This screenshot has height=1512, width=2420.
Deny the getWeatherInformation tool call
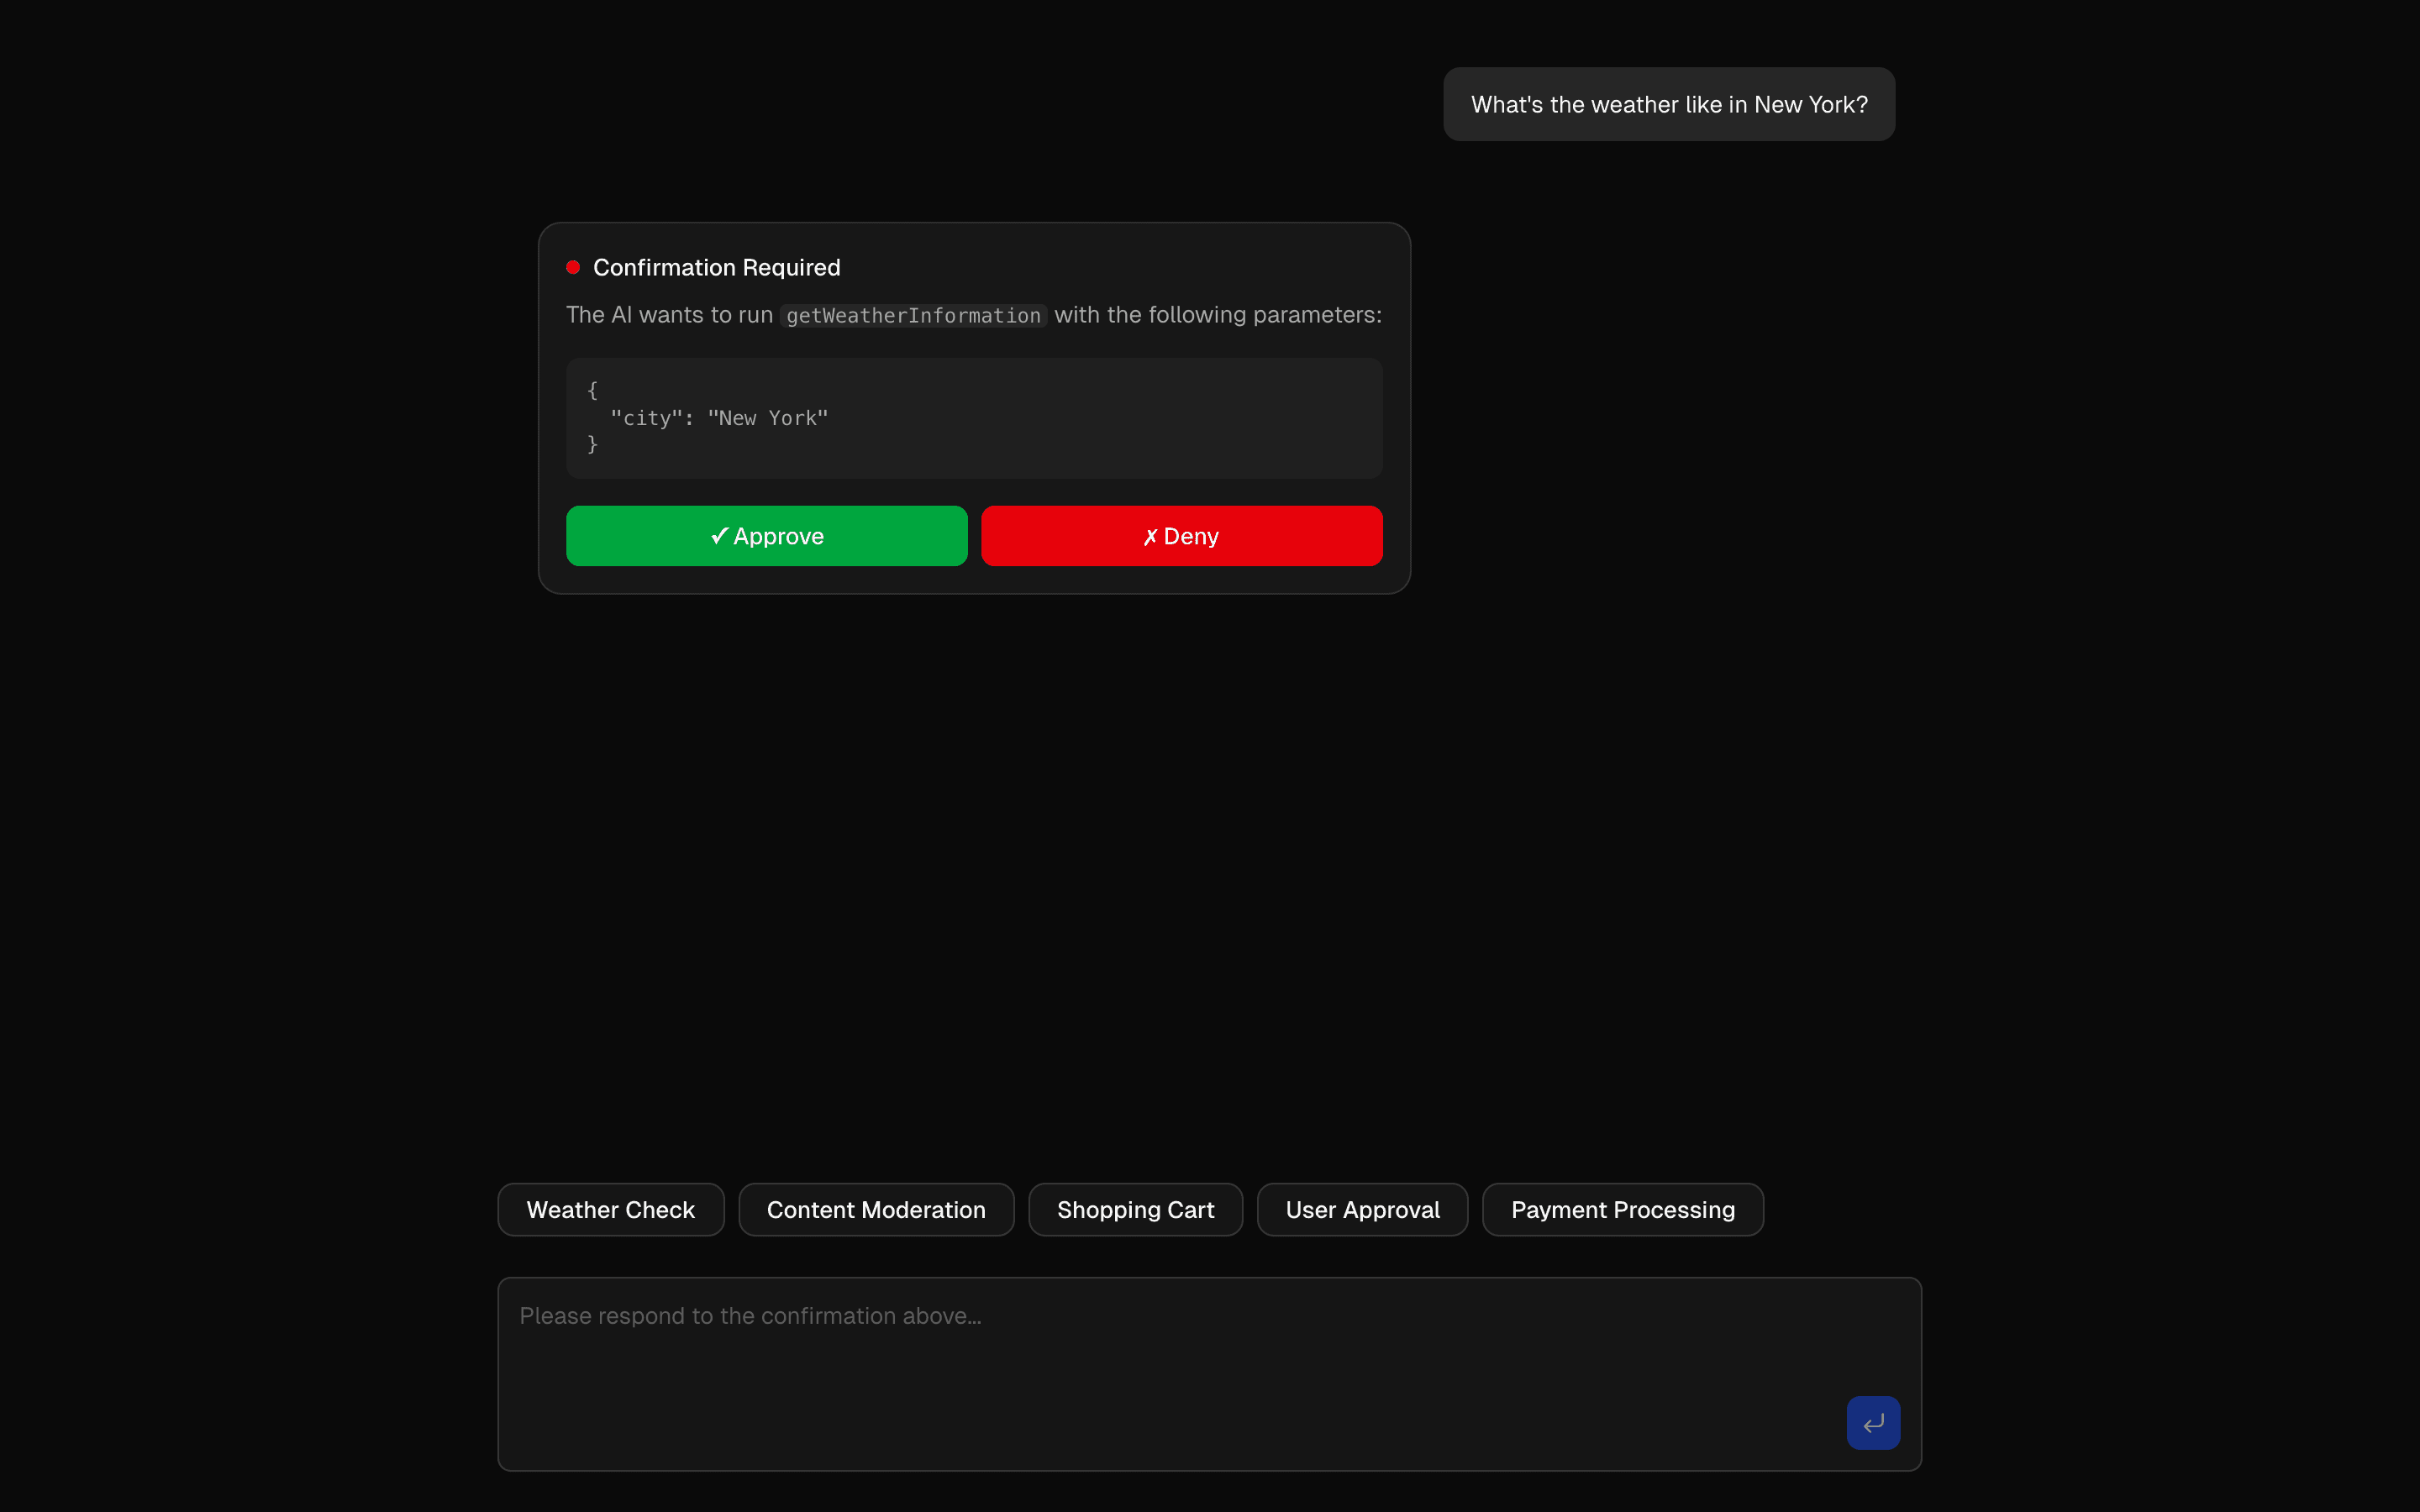coord(1181,536)
